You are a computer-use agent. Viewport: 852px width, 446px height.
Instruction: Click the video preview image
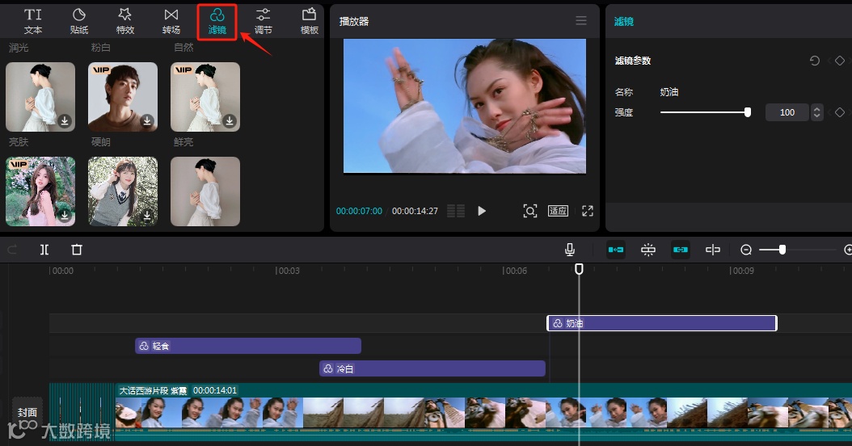click(465, 106)
